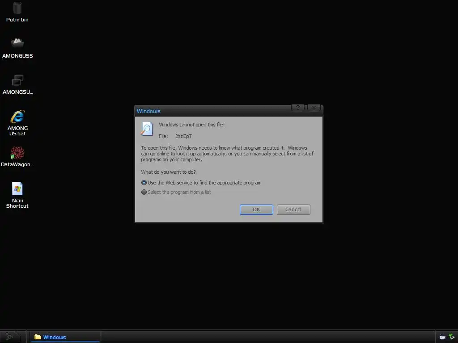
Task: Select the AMONGSU... network computers icon
Action: click(17, 84)
